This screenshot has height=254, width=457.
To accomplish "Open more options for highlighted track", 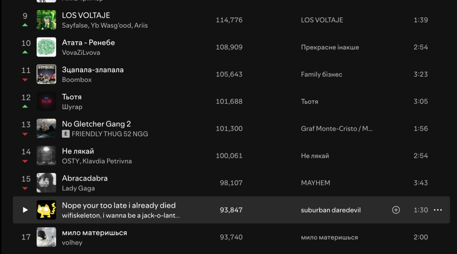I will pos(438,210).
